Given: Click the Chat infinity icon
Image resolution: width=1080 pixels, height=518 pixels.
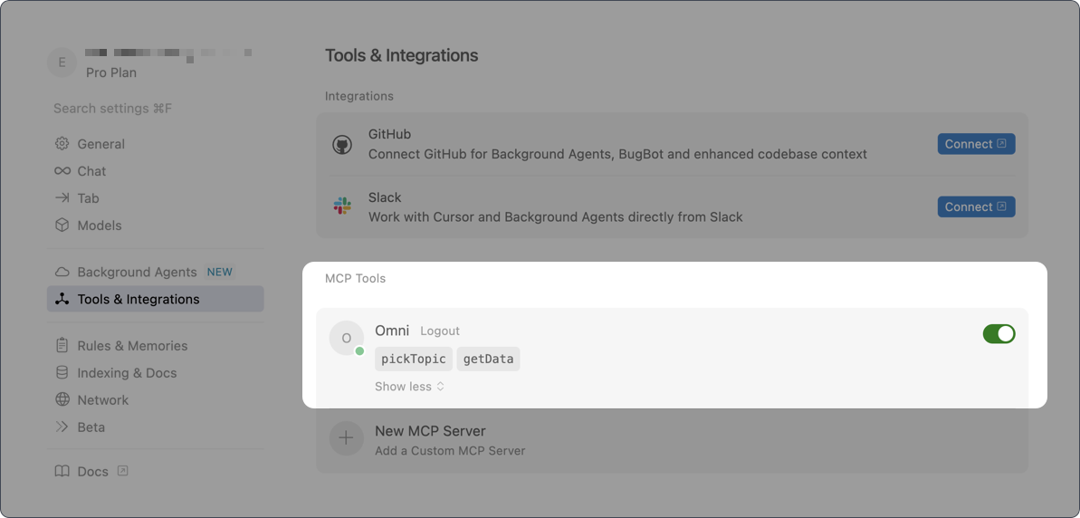Looking at the screenshot, I should pos(62,171).
